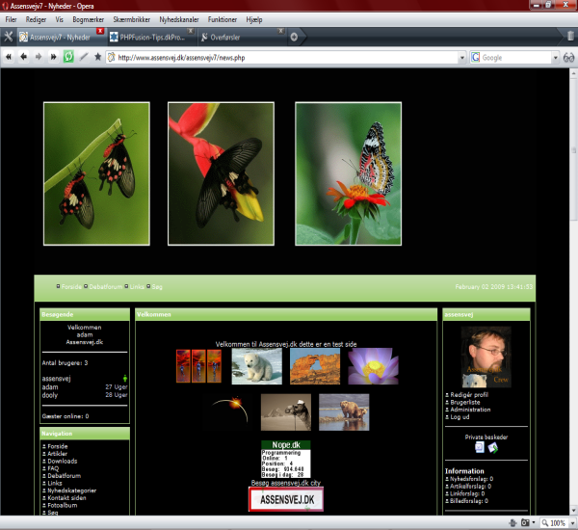Screen dimensions: 578x530
Task: Click the scroll down arrow of scrollbar
Action: tap(573, 511)
